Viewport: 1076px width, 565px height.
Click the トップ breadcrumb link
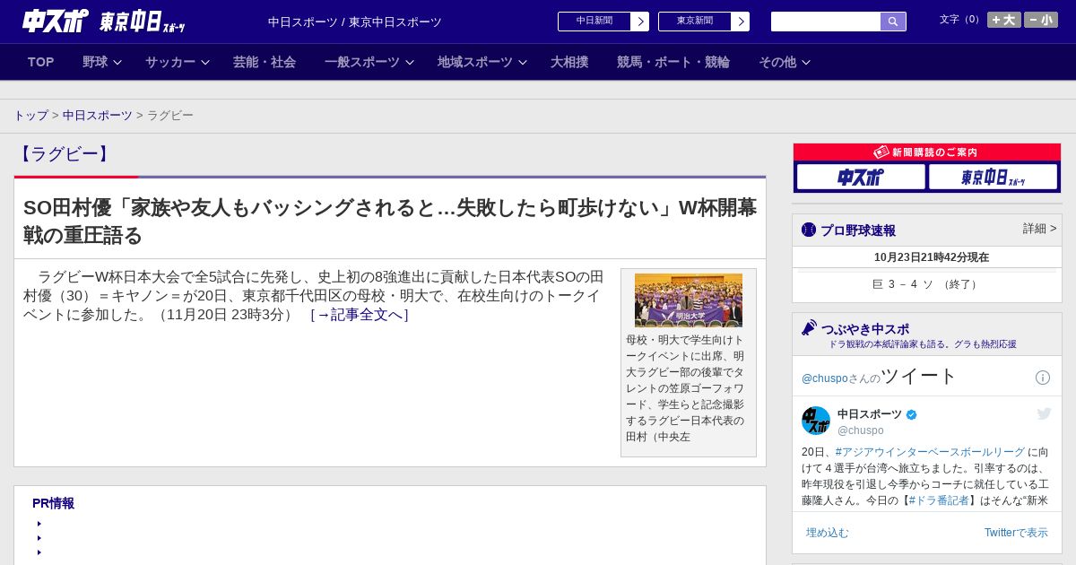(x=30, y=116)
